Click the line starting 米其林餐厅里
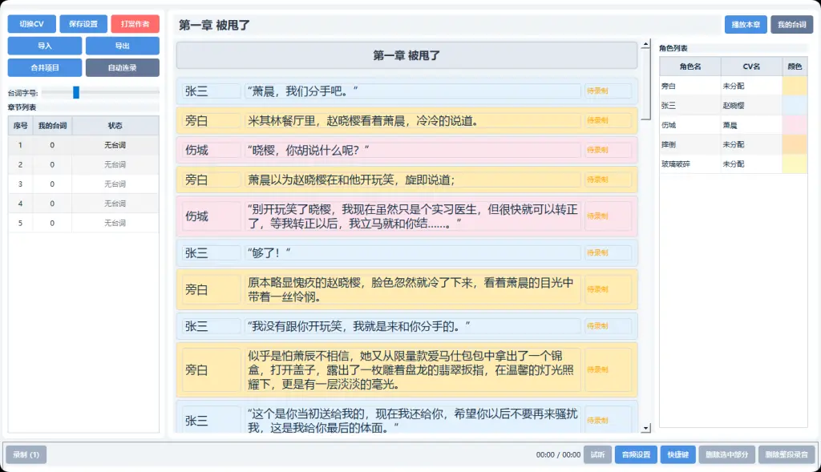 coord(413,120)
